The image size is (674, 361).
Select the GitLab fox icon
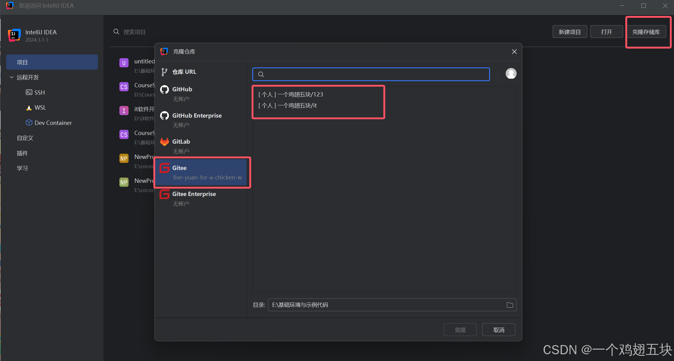tap(164, 142)
